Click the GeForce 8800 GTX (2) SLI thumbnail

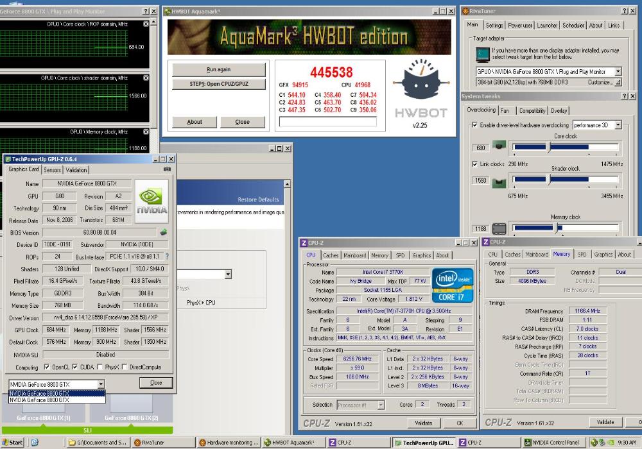tap(131, 409)
